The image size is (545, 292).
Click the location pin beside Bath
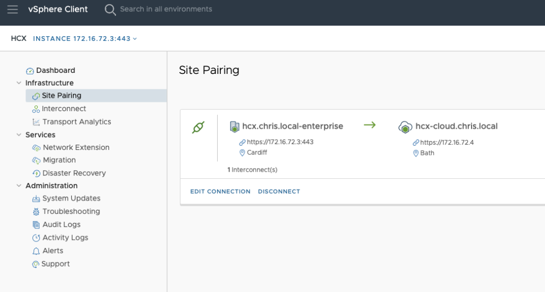(416, 153)
